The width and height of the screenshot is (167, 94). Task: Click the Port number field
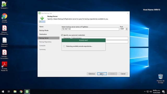(123, 29)
